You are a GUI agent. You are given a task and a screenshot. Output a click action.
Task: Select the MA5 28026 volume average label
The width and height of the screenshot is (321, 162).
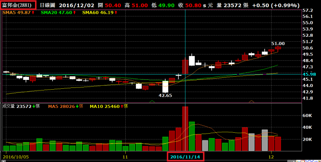click(66, 106)
